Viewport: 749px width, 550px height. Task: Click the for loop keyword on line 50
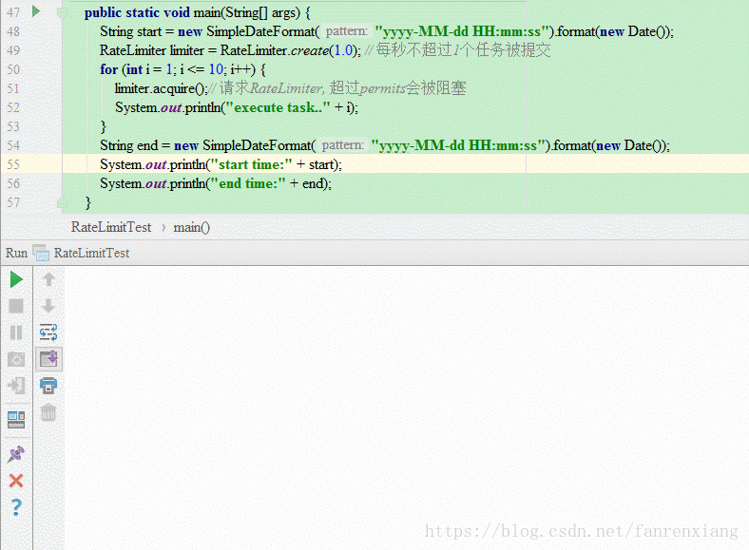pyautogui.click(x=109, y=69)
